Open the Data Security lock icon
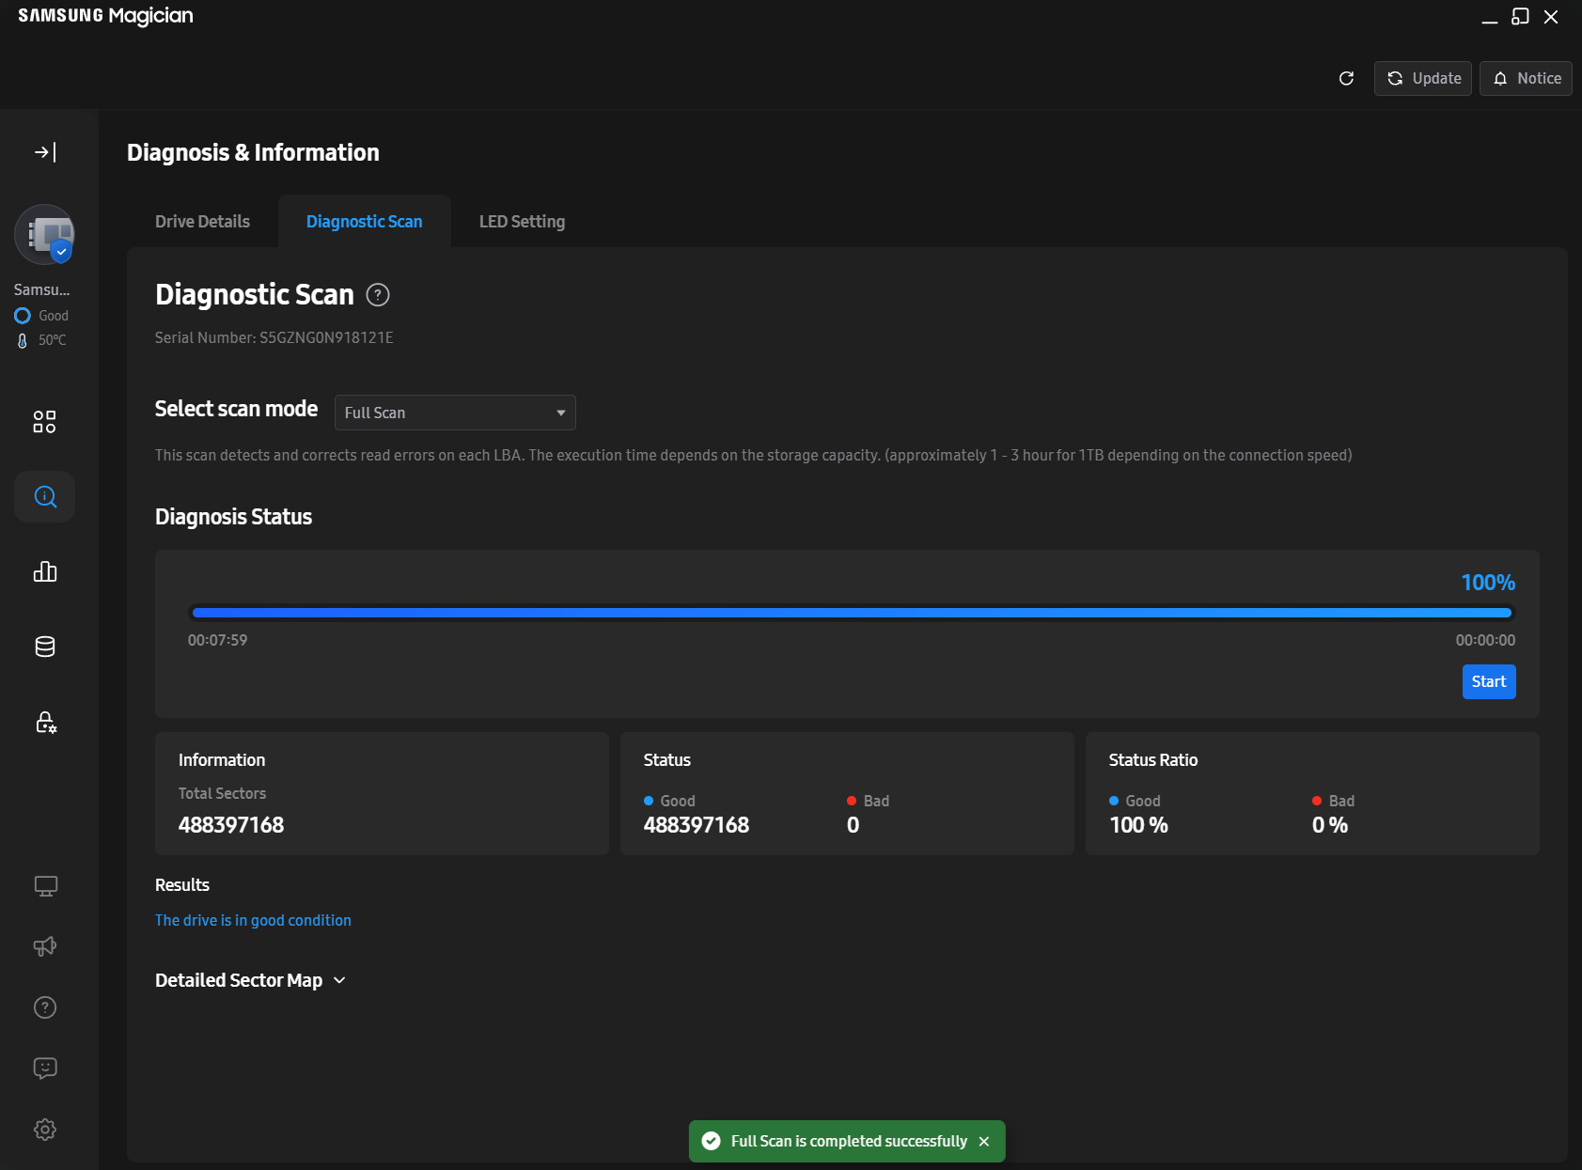The height and width of the screenshot is (1170, 1582). click(45, 722)
